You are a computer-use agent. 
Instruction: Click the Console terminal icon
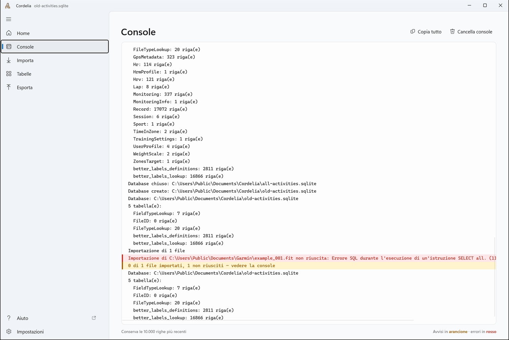point(9,47)
